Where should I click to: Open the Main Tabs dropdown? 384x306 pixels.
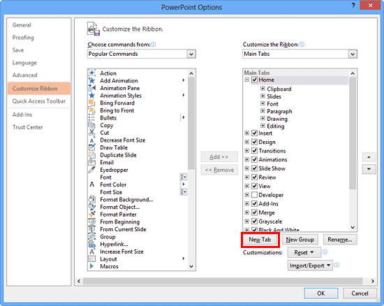pos(353,54)
